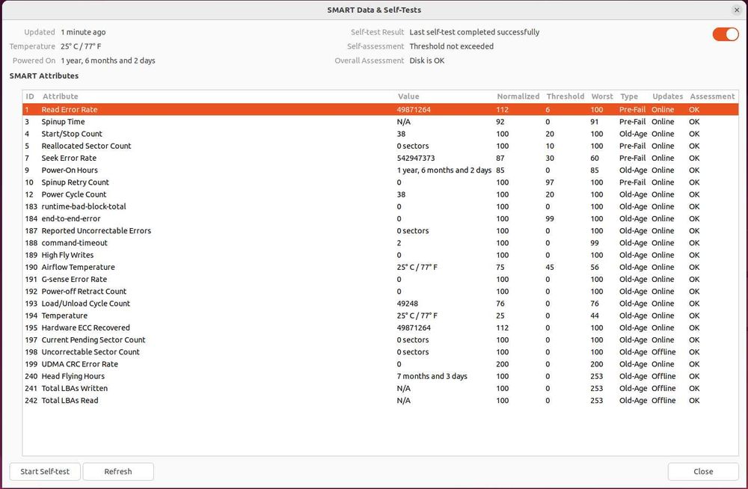Select the Seek Error Rate row
748x489 pixels.
[x=380, y=158]
